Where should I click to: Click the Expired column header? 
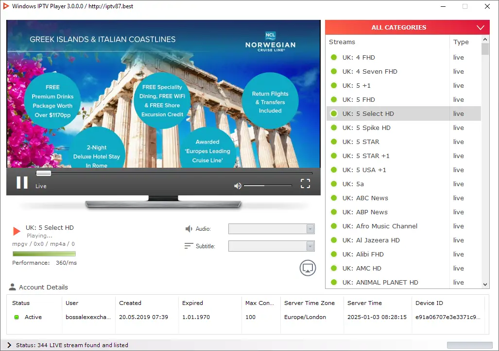point(192,303)
